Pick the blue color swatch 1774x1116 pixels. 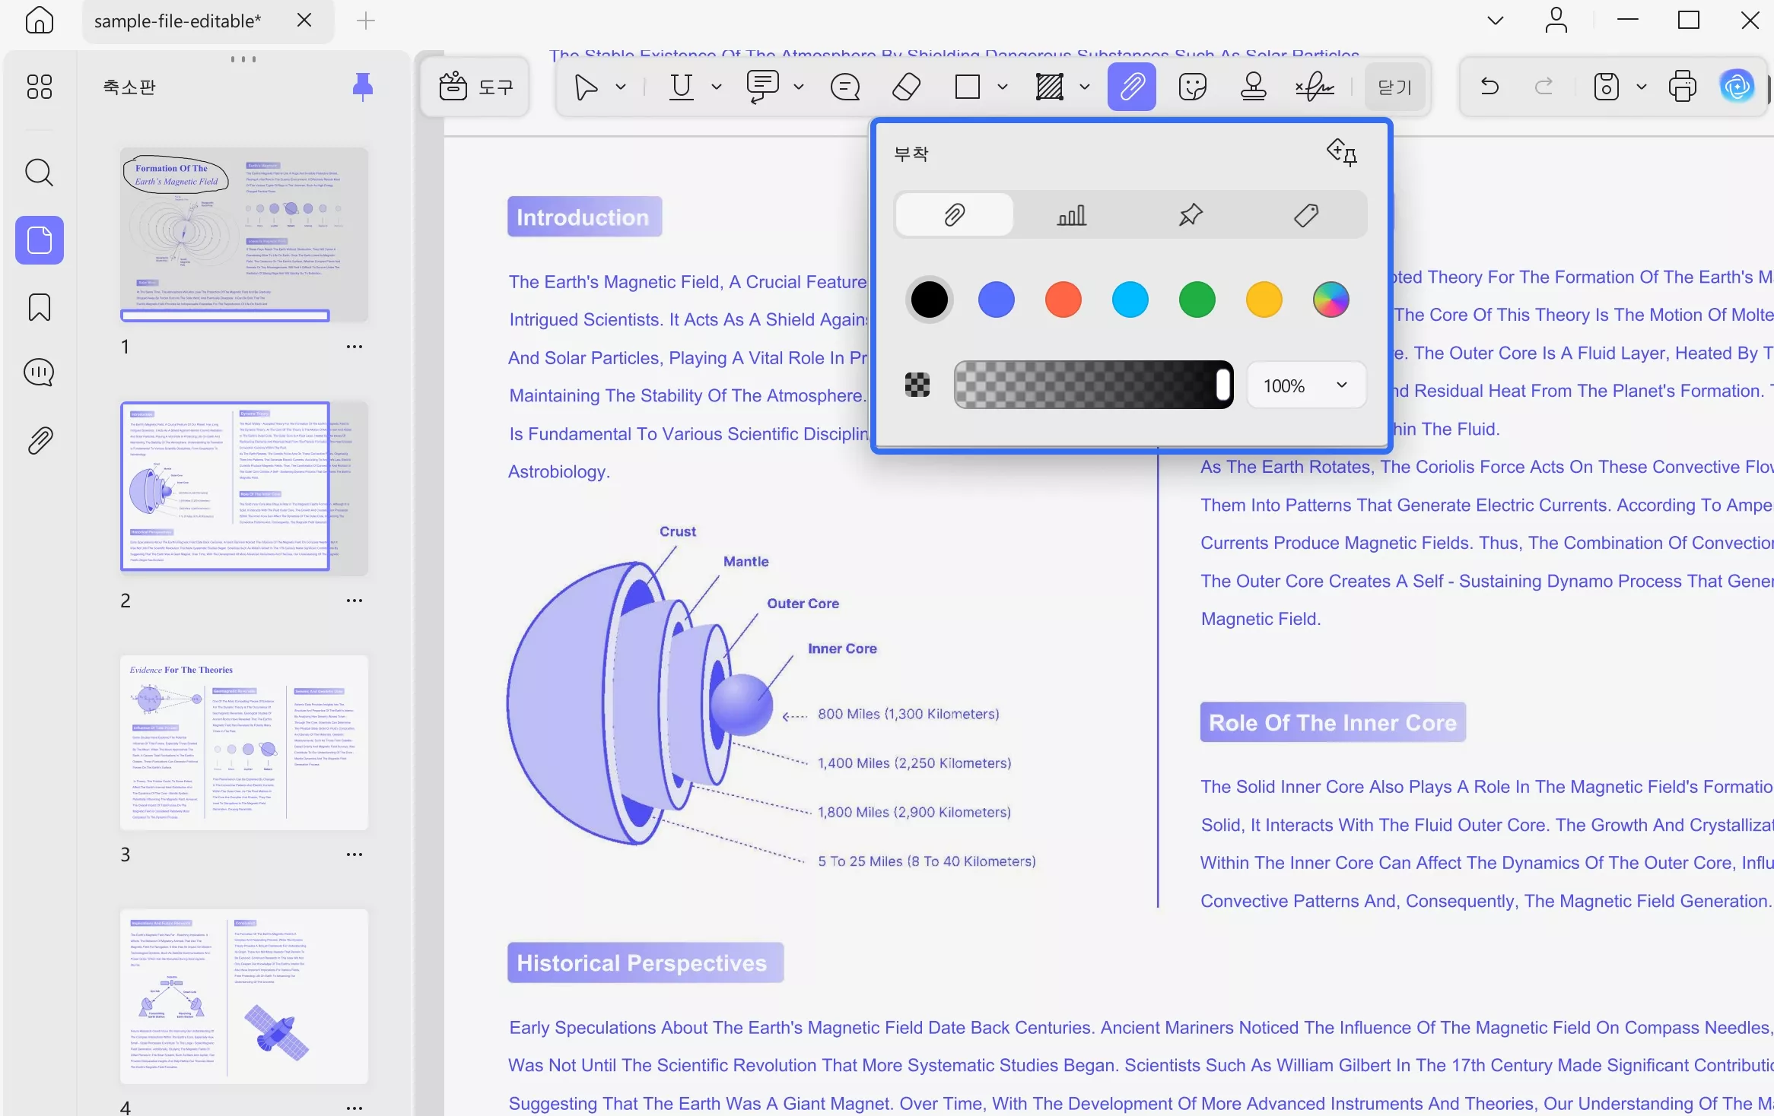[997, 300]
